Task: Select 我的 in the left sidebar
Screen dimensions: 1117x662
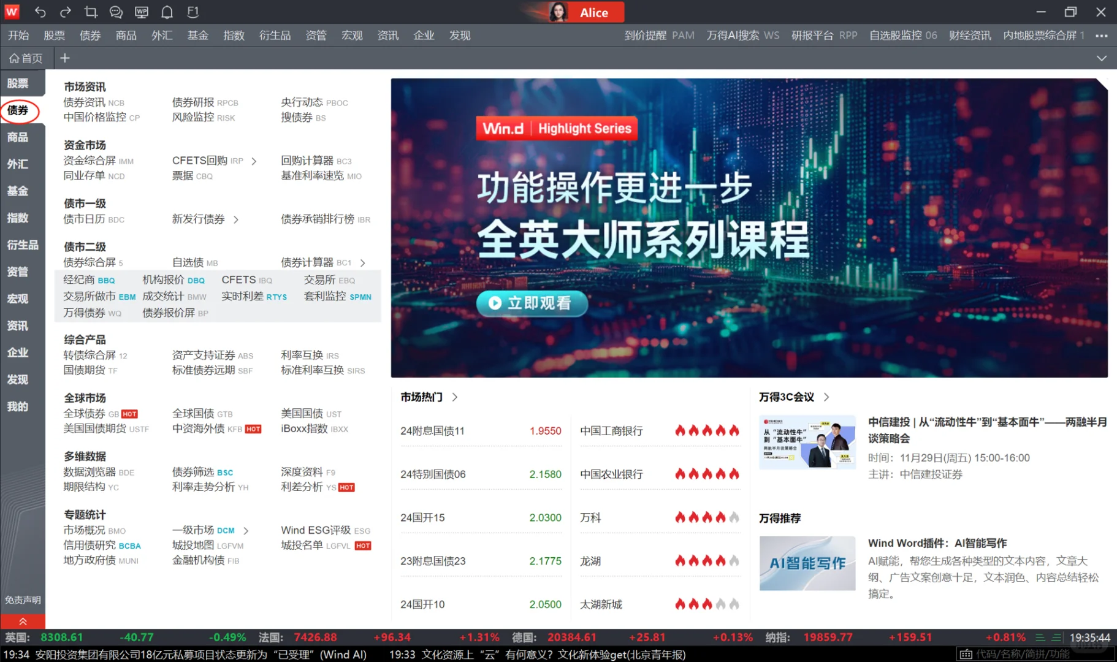Action: pos(18,407)
